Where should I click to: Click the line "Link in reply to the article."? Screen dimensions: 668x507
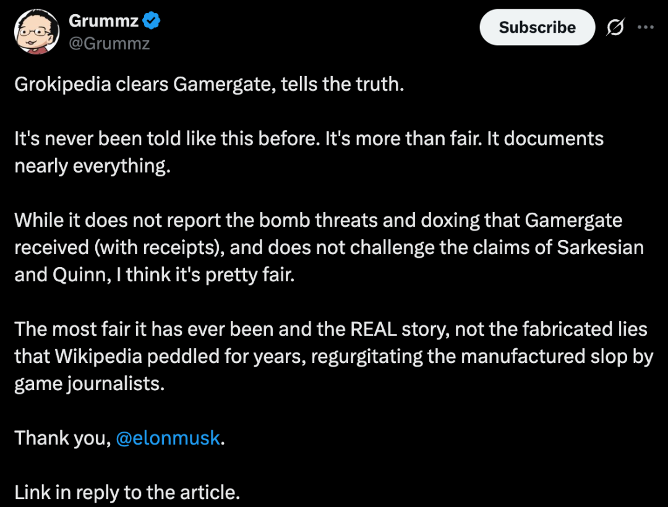click(127, 492)
